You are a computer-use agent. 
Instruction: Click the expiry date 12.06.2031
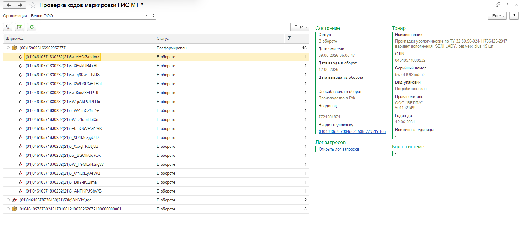(x=405, y=122)
